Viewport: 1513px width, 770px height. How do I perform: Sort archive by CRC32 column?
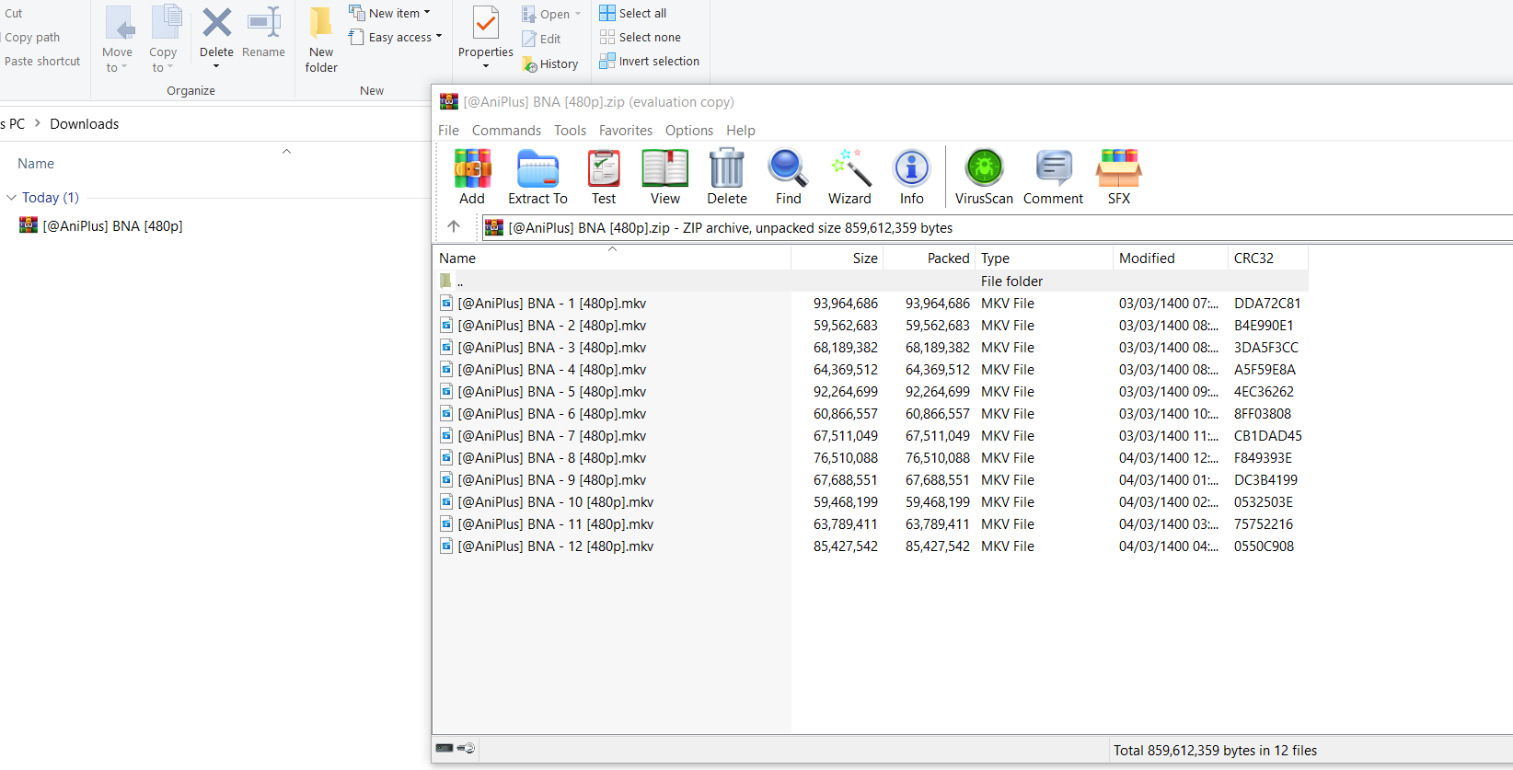coord(1268,258)
